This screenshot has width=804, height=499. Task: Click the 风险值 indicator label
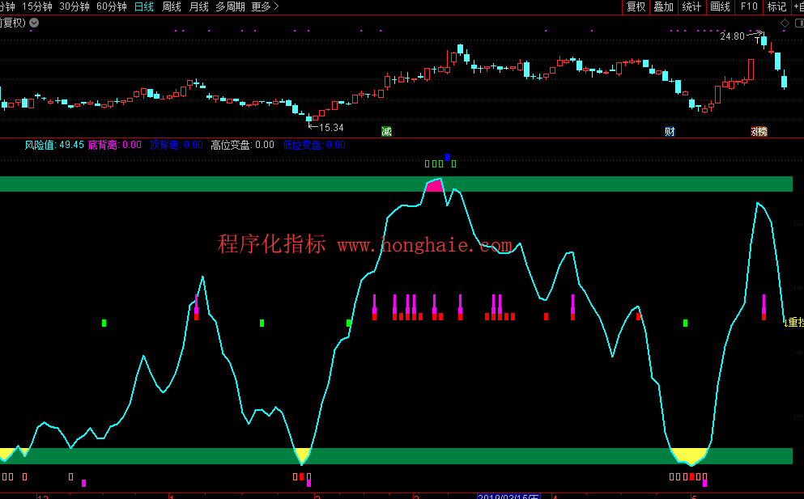click(39, 145)
